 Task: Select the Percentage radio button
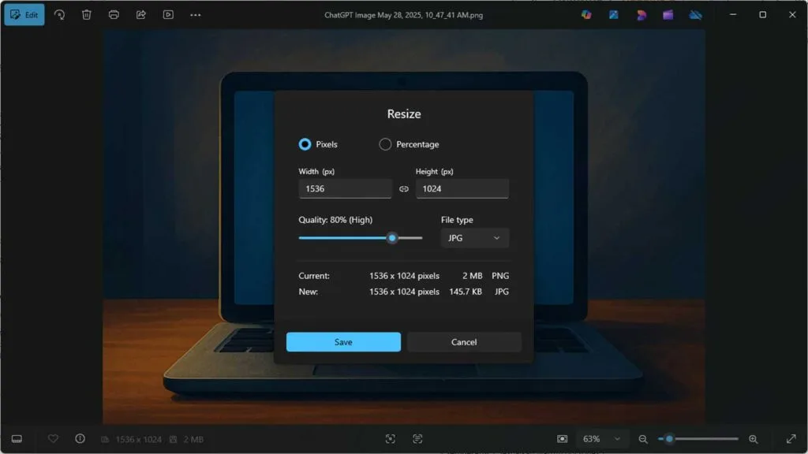coord(385,144)
